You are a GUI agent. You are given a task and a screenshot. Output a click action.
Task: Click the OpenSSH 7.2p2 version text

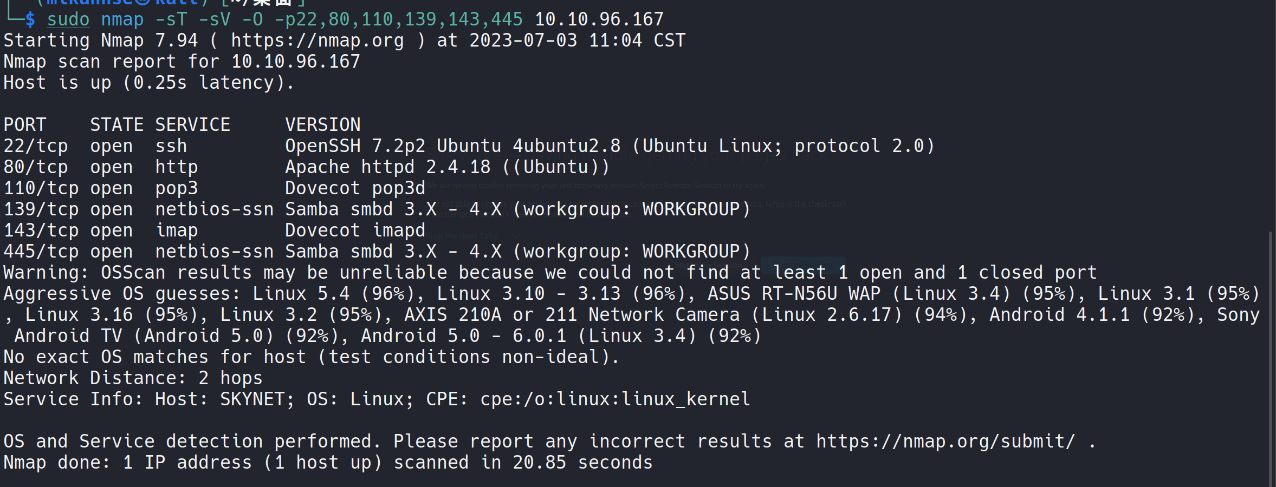coord(349,146)
